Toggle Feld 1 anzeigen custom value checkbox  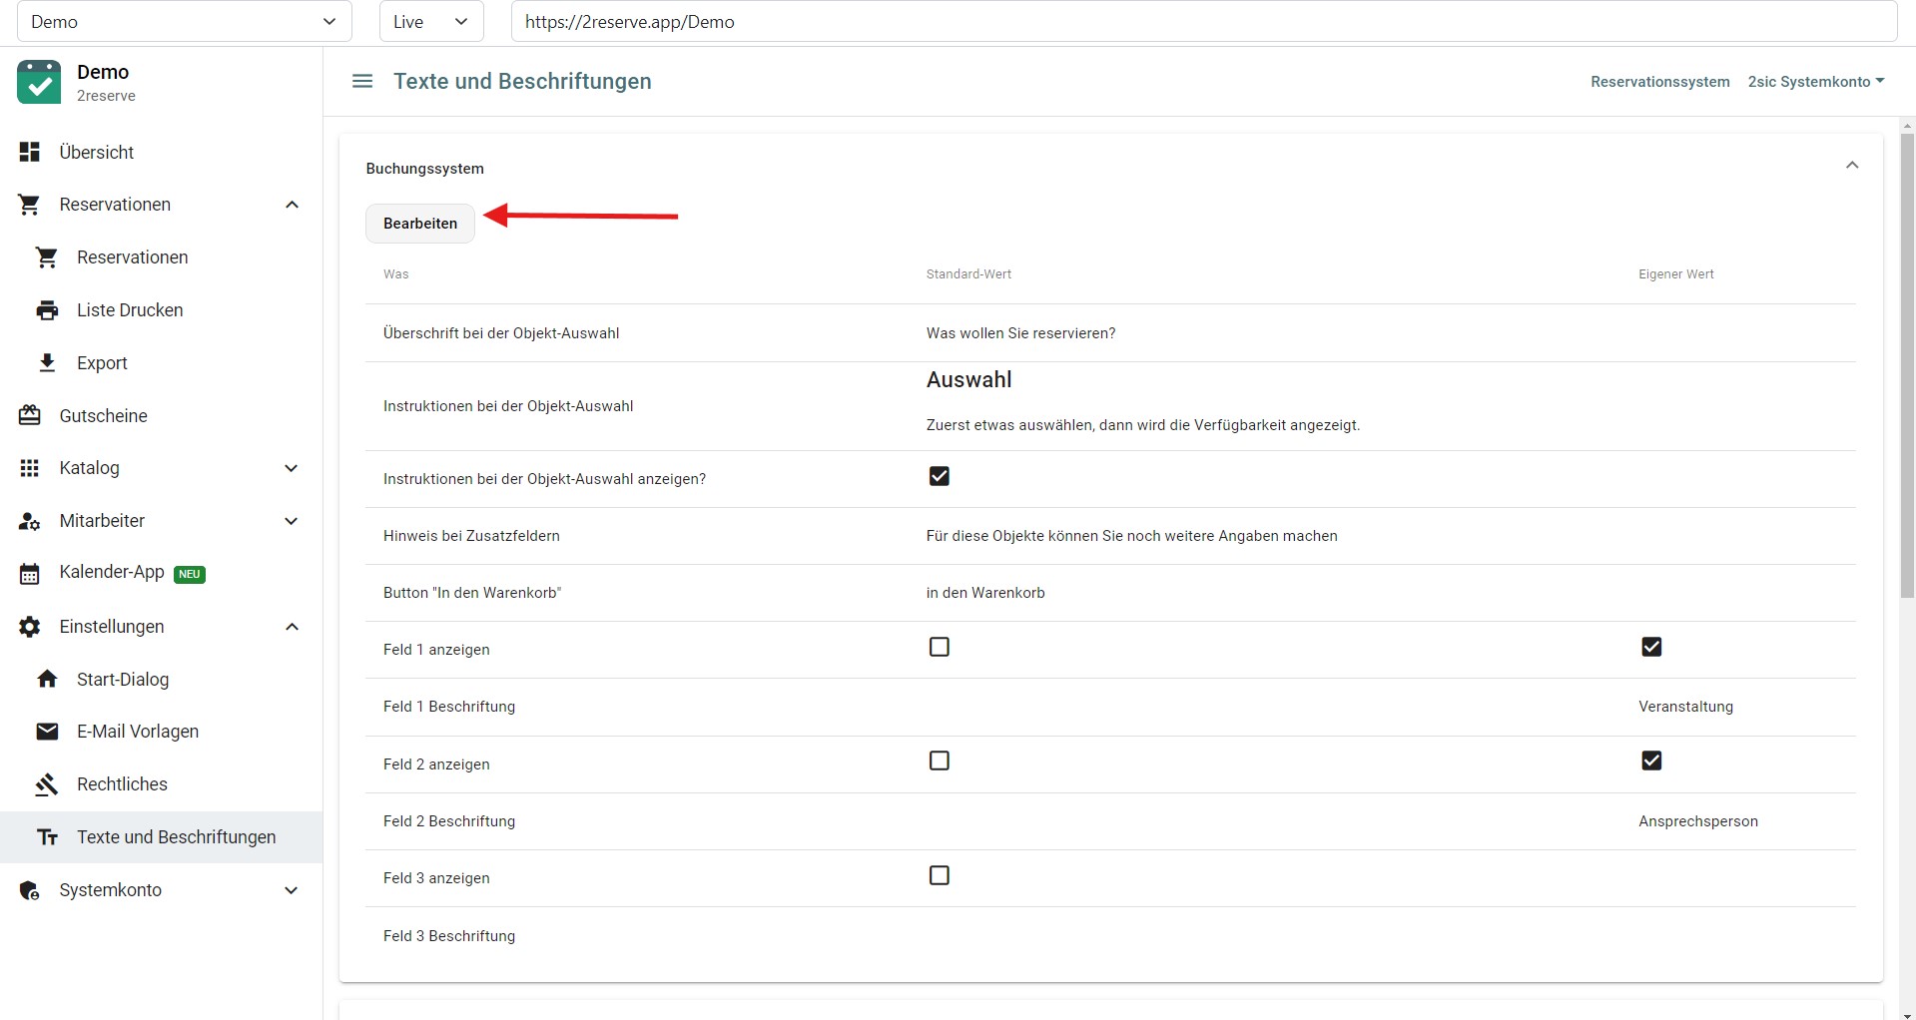tap(1651, 647)
